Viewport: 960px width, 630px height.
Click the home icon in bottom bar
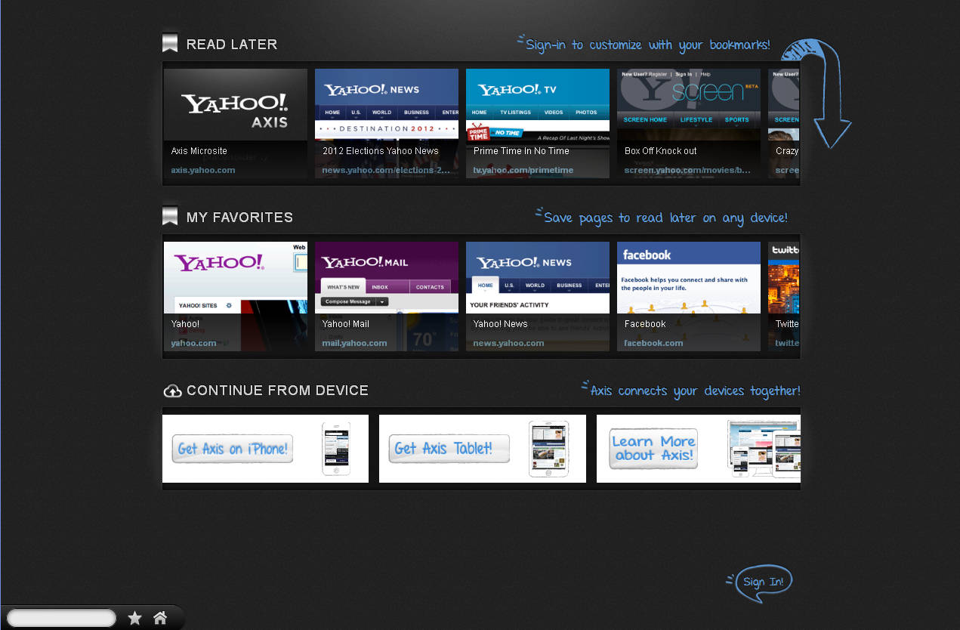coord(160,618)
